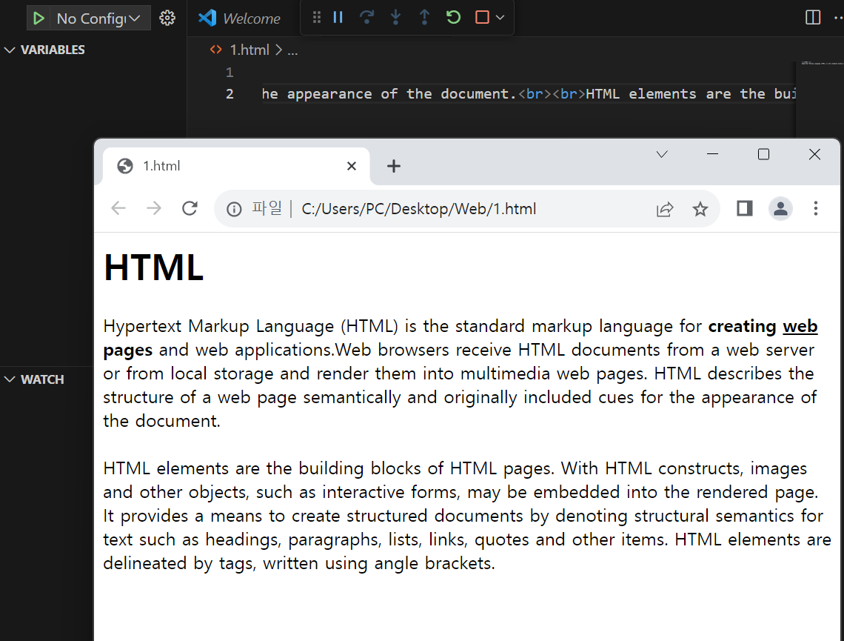844x641 pixels.
Task: Stop debugging with the red square icon
Action: 481,17
